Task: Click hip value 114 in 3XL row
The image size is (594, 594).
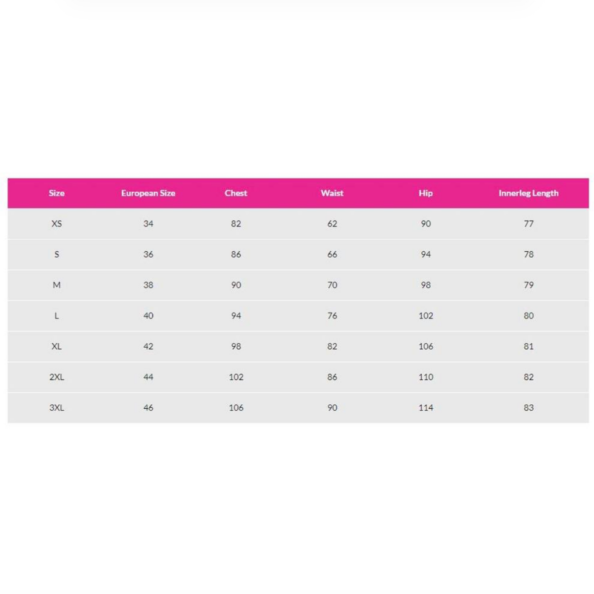Action: point(426,408)
